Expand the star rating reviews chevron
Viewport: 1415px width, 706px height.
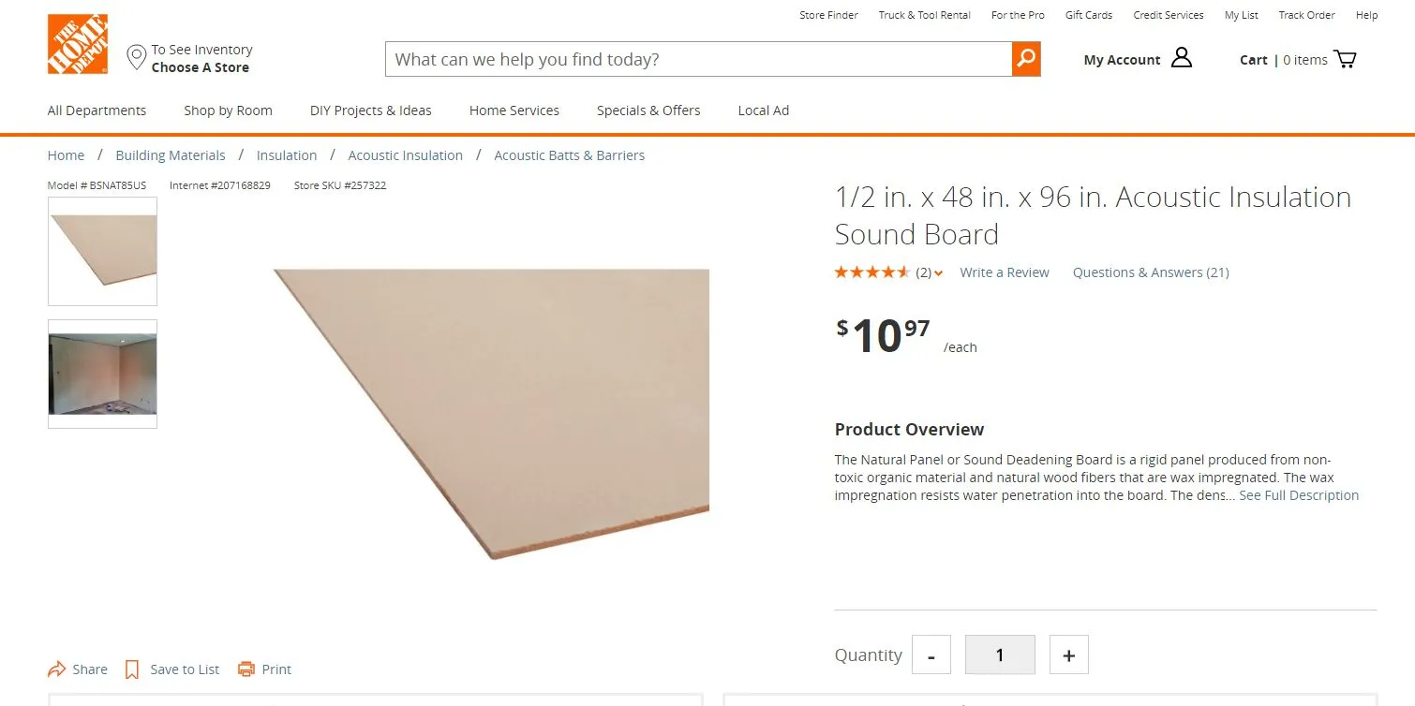[x=938, y=273]
